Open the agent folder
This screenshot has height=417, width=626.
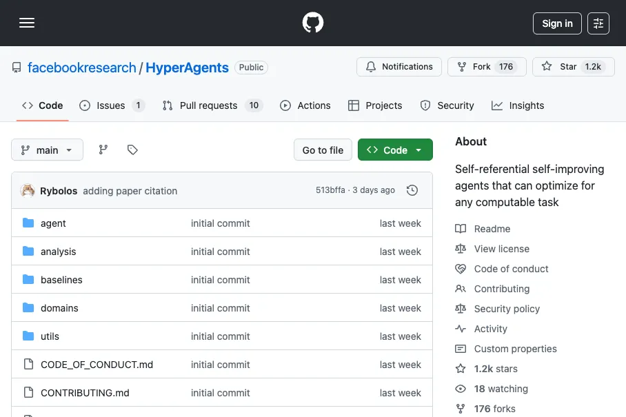click(53, 223)
